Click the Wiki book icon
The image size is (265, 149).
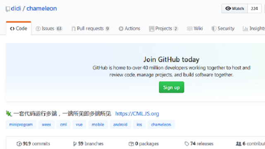pos(190,29)
